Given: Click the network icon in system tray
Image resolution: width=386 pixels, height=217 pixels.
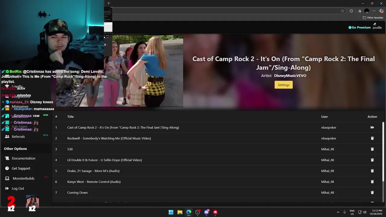Looking at the screenshot, I should click(360, 212).
